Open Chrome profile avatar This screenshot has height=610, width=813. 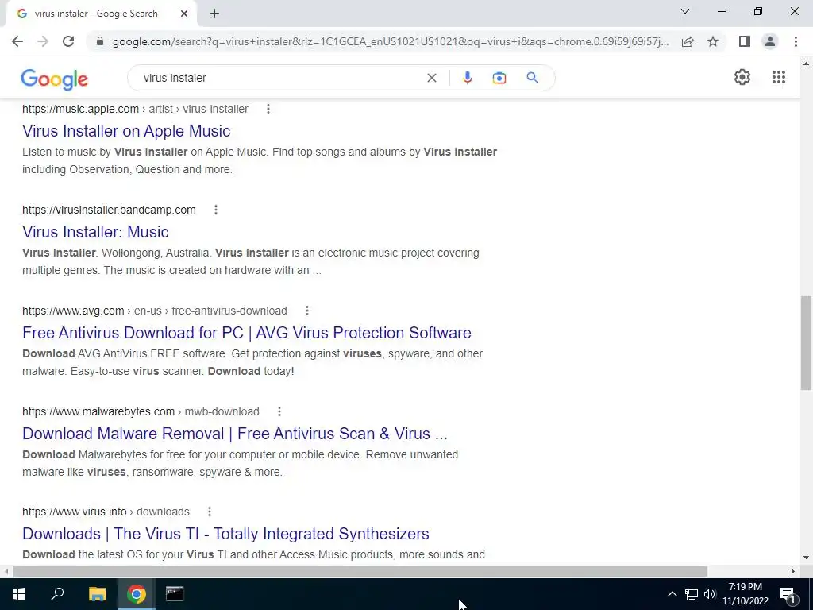coord(770,41)
